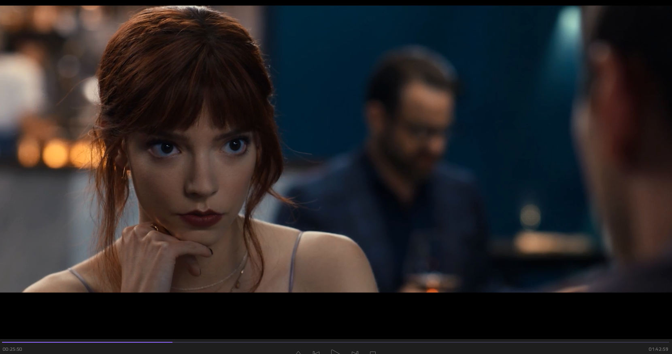Screen dimensions: 672x354
Task: Click the total duration 01:42:59 label
Action: 658,349
